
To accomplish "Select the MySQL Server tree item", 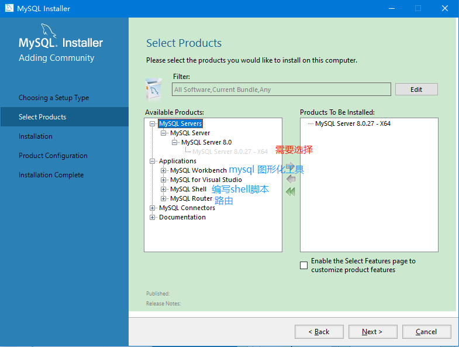I will pyautogui.click(x=190, y=133).
